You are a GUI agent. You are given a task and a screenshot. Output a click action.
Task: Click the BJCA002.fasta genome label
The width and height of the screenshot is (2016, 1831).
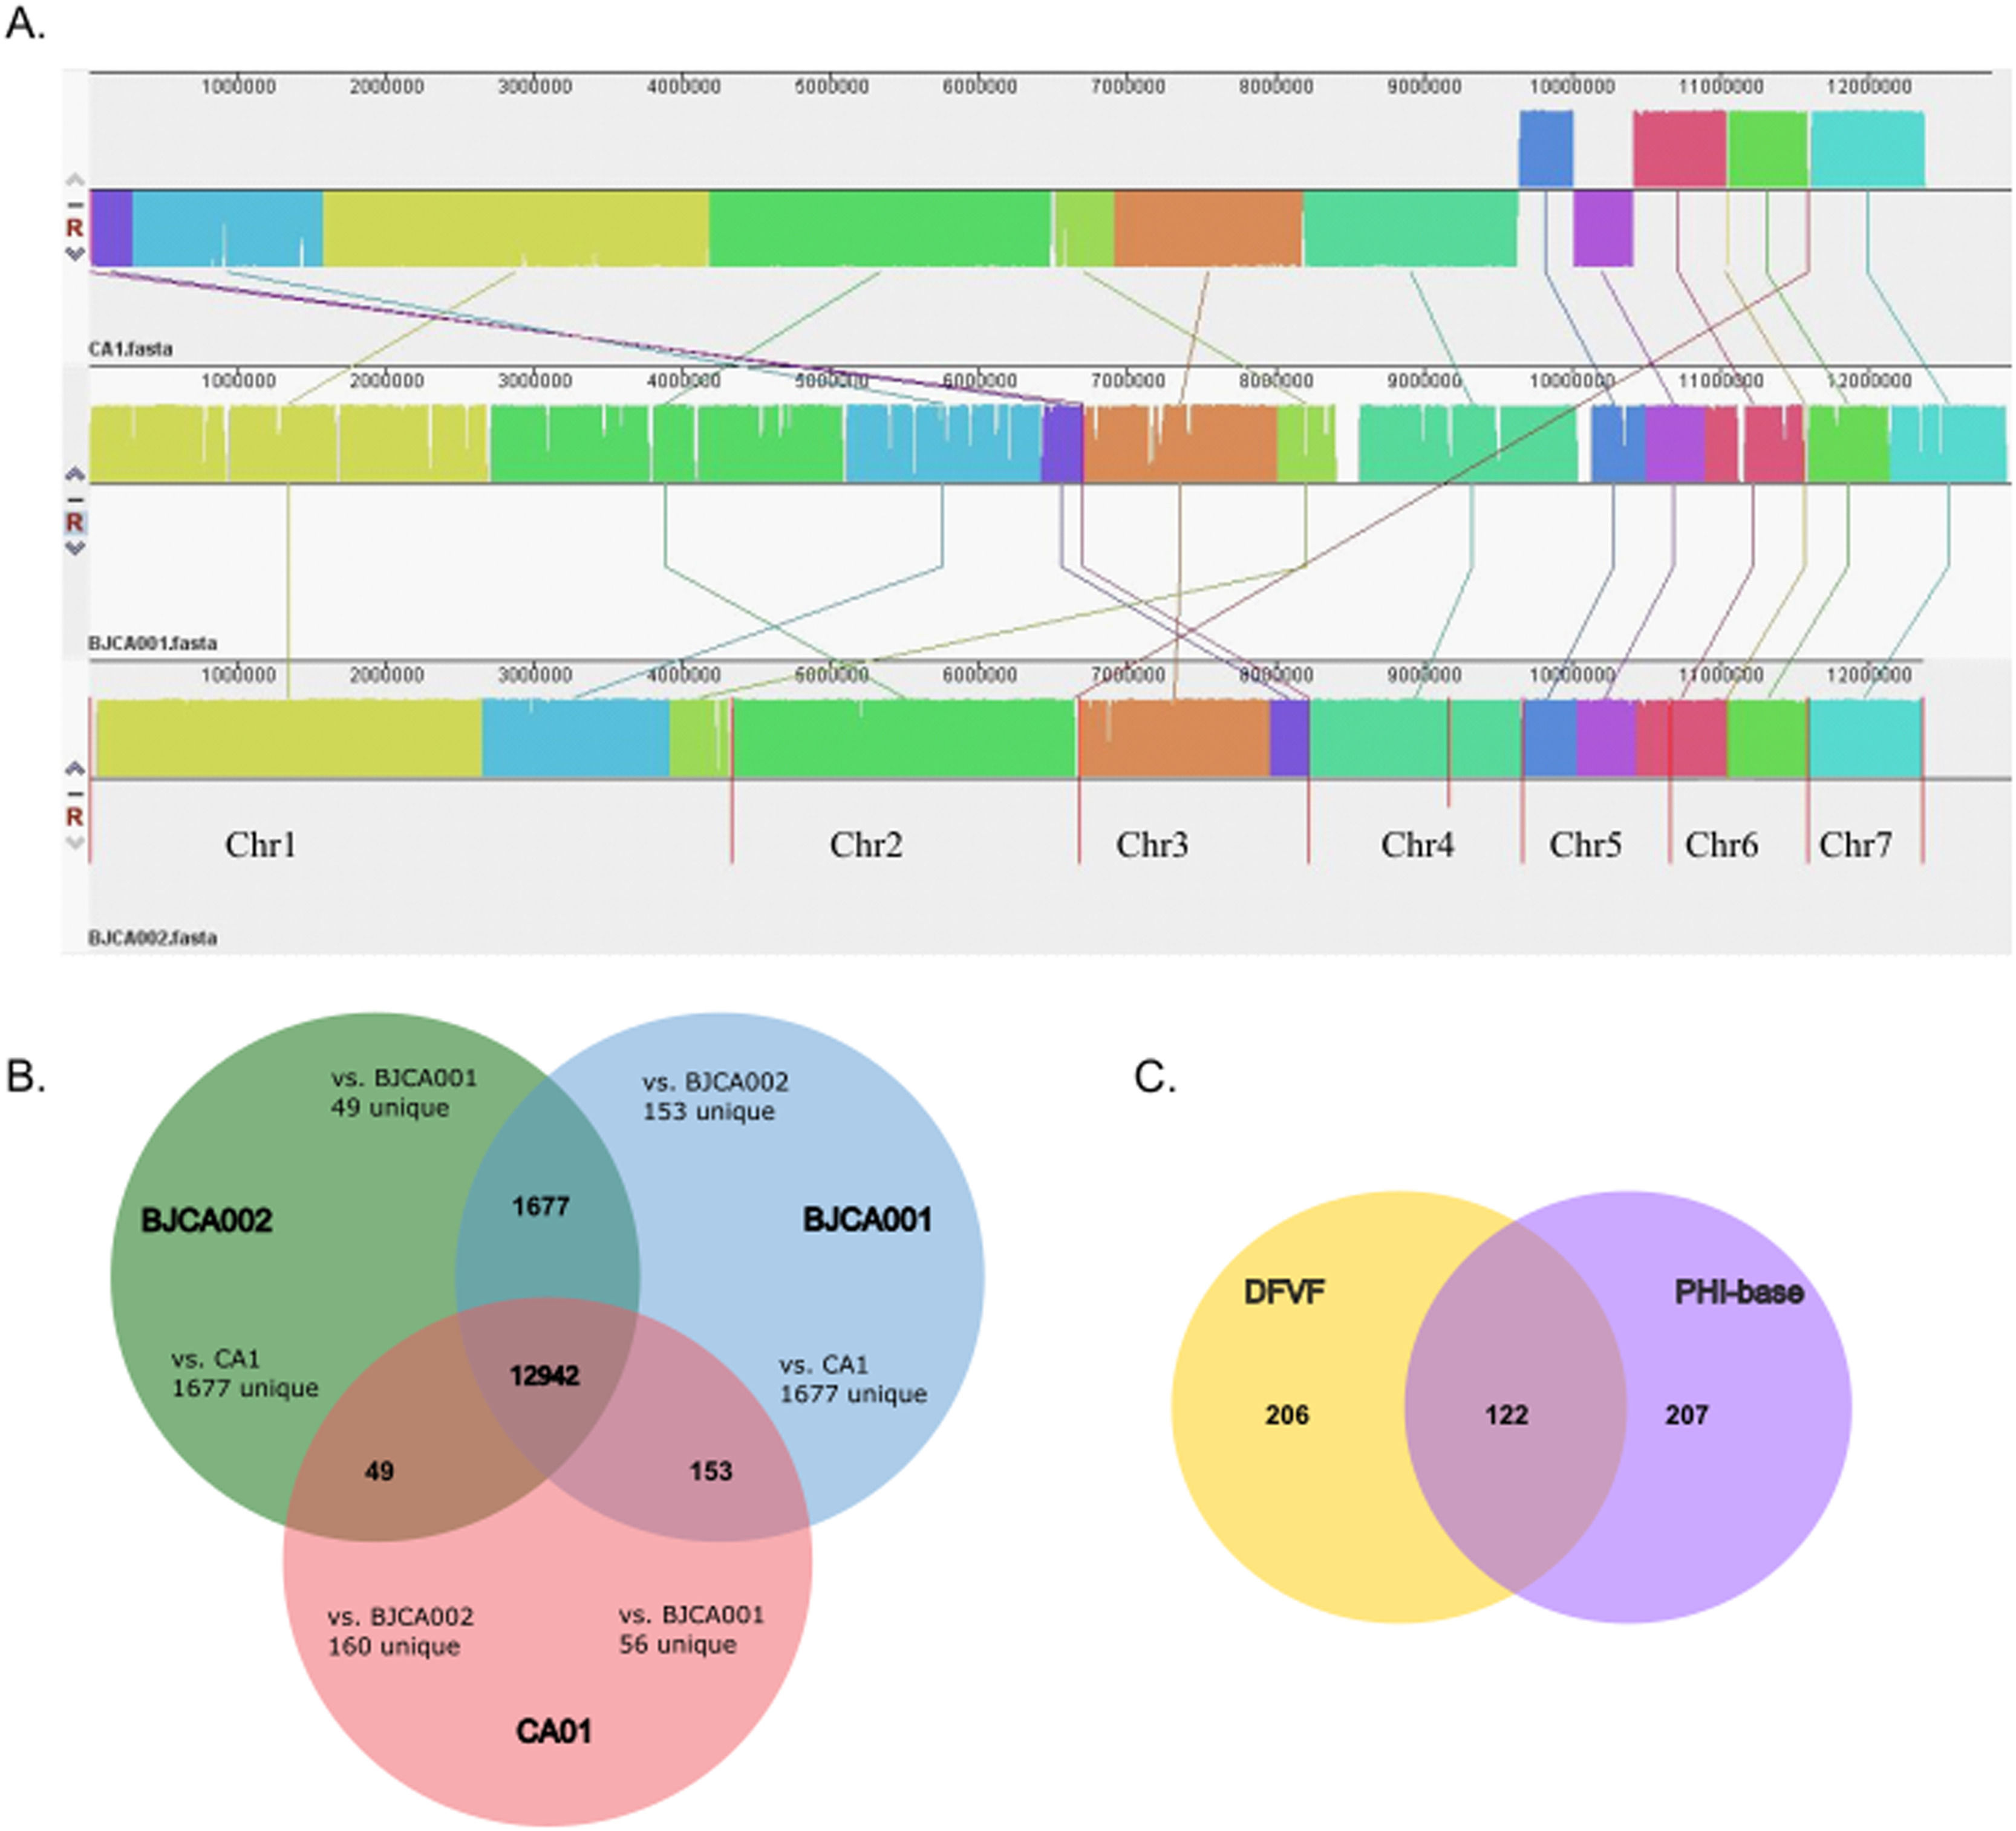(152, 937)
